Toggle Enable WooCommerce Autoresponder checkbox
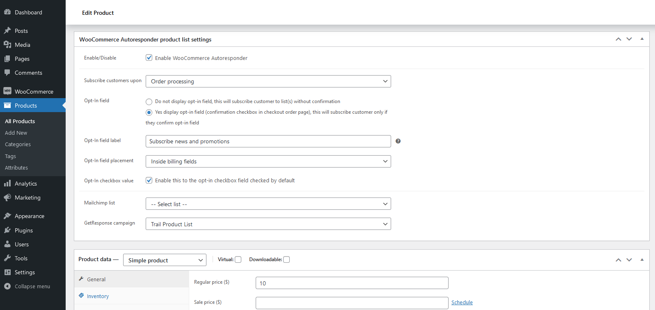 pyautogui.click(x=149, y=58)
